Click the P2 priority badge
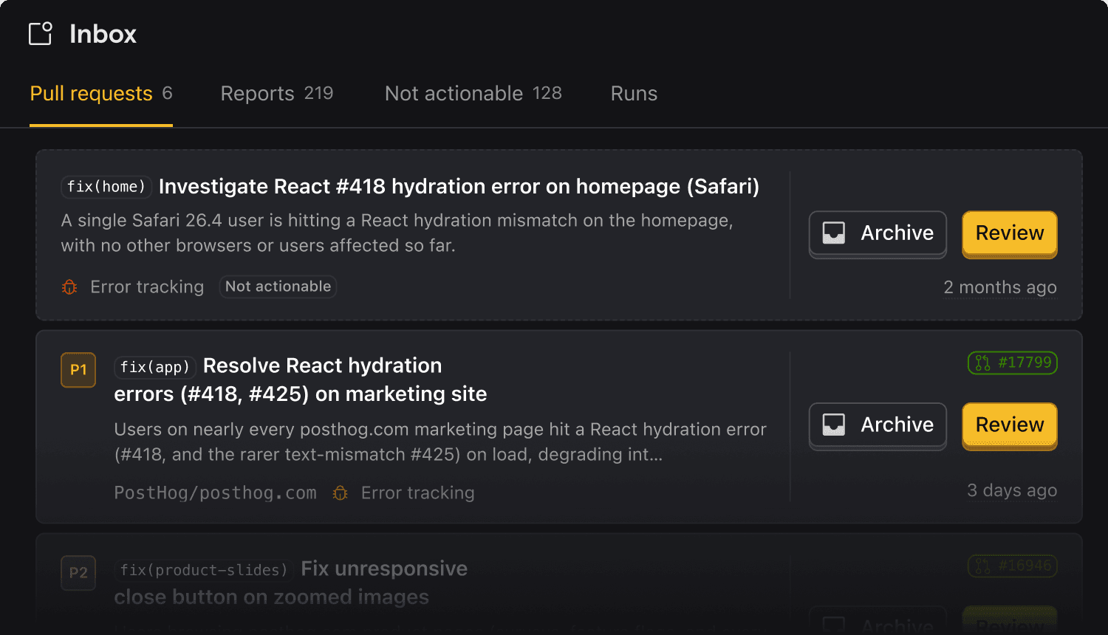1108x635 pixels. (78, 572)
